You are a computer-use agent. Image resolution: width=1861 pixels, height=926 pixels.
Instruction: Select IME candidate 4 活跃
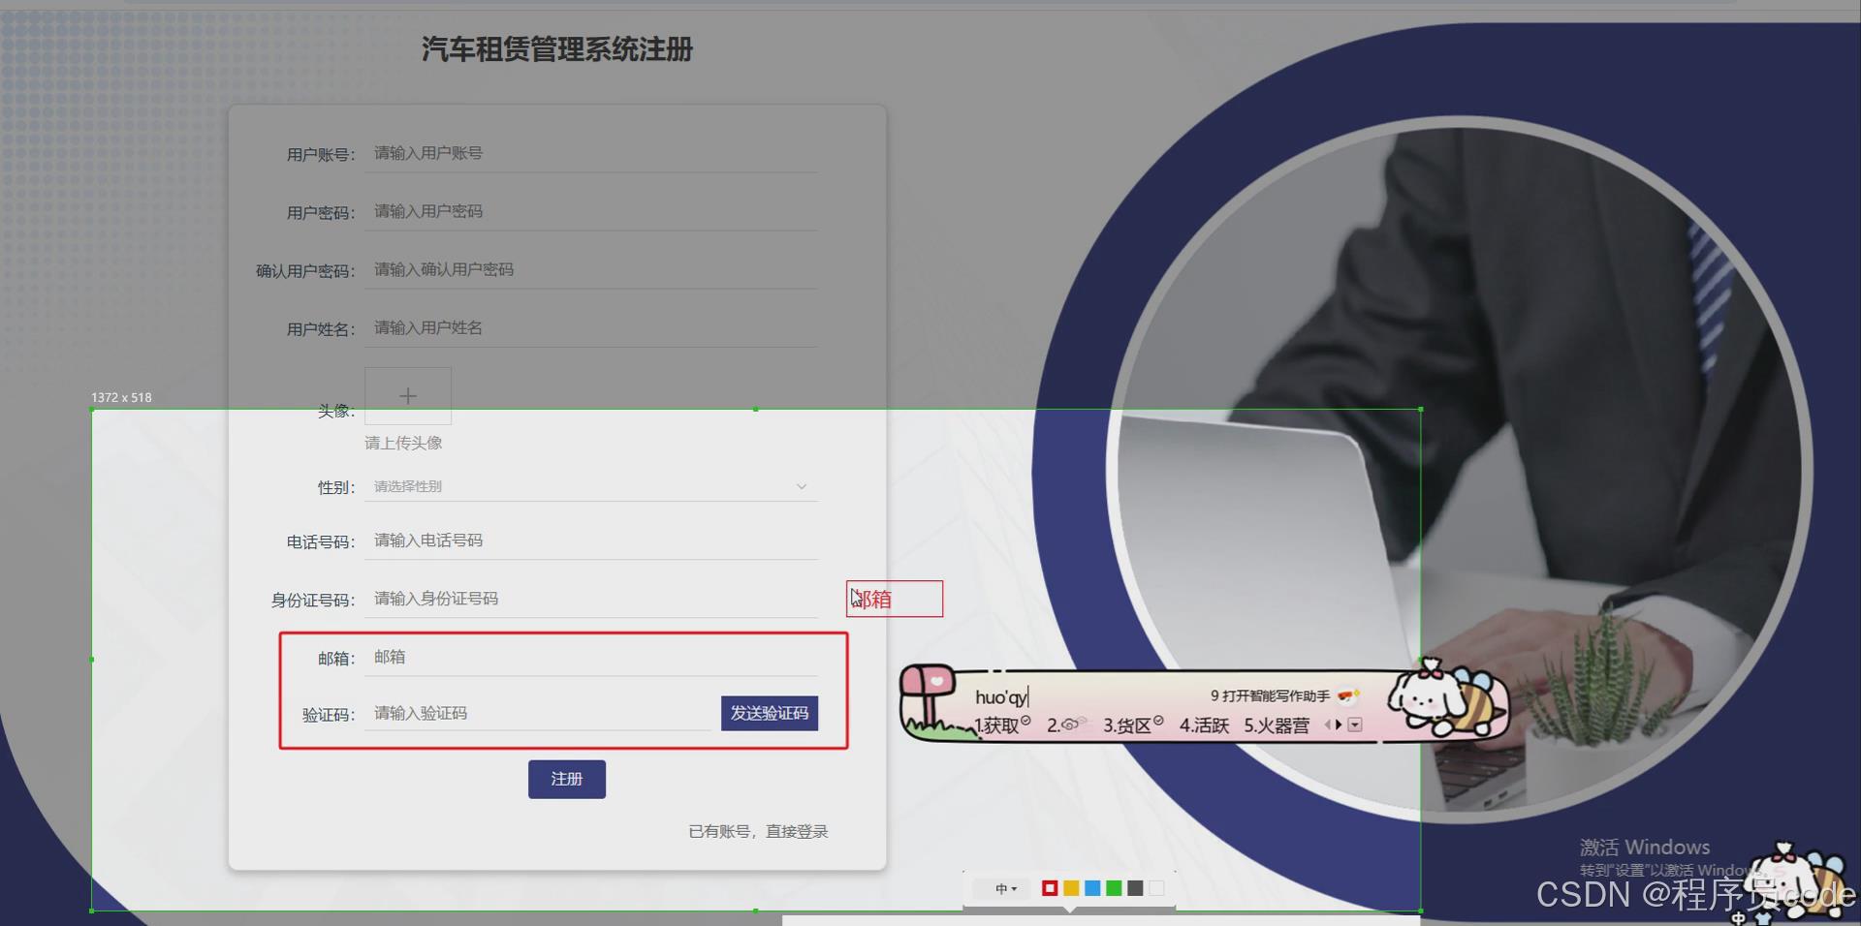click(1204, 725)
